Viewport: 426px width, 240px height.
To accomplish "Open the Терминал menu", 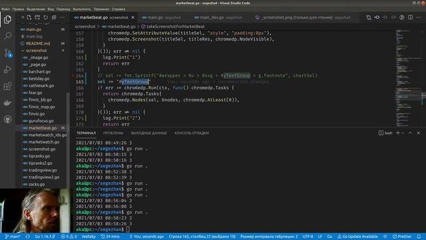I will pos(101,9).
